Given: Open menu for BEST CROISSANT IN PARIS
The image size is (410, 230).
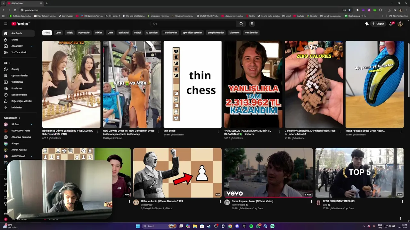Looking at the screenshot, I should click(402, 202).
